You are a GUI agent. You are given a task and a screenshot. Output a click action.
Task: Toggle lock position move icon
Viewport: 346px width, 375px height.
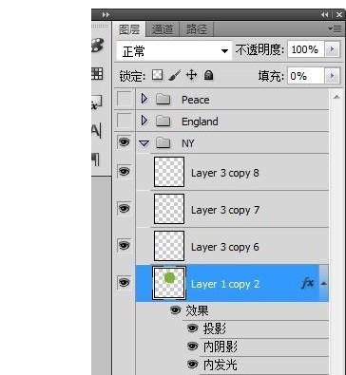pyautogui.click(x=191, y=75)
